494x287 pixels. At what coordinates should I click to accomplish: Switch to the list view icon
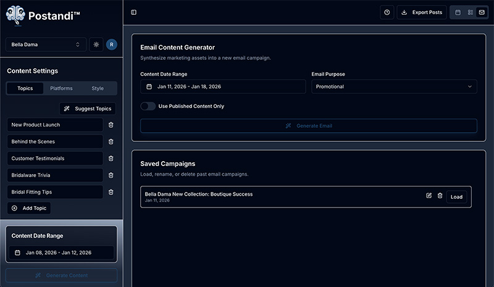(470, 12)
